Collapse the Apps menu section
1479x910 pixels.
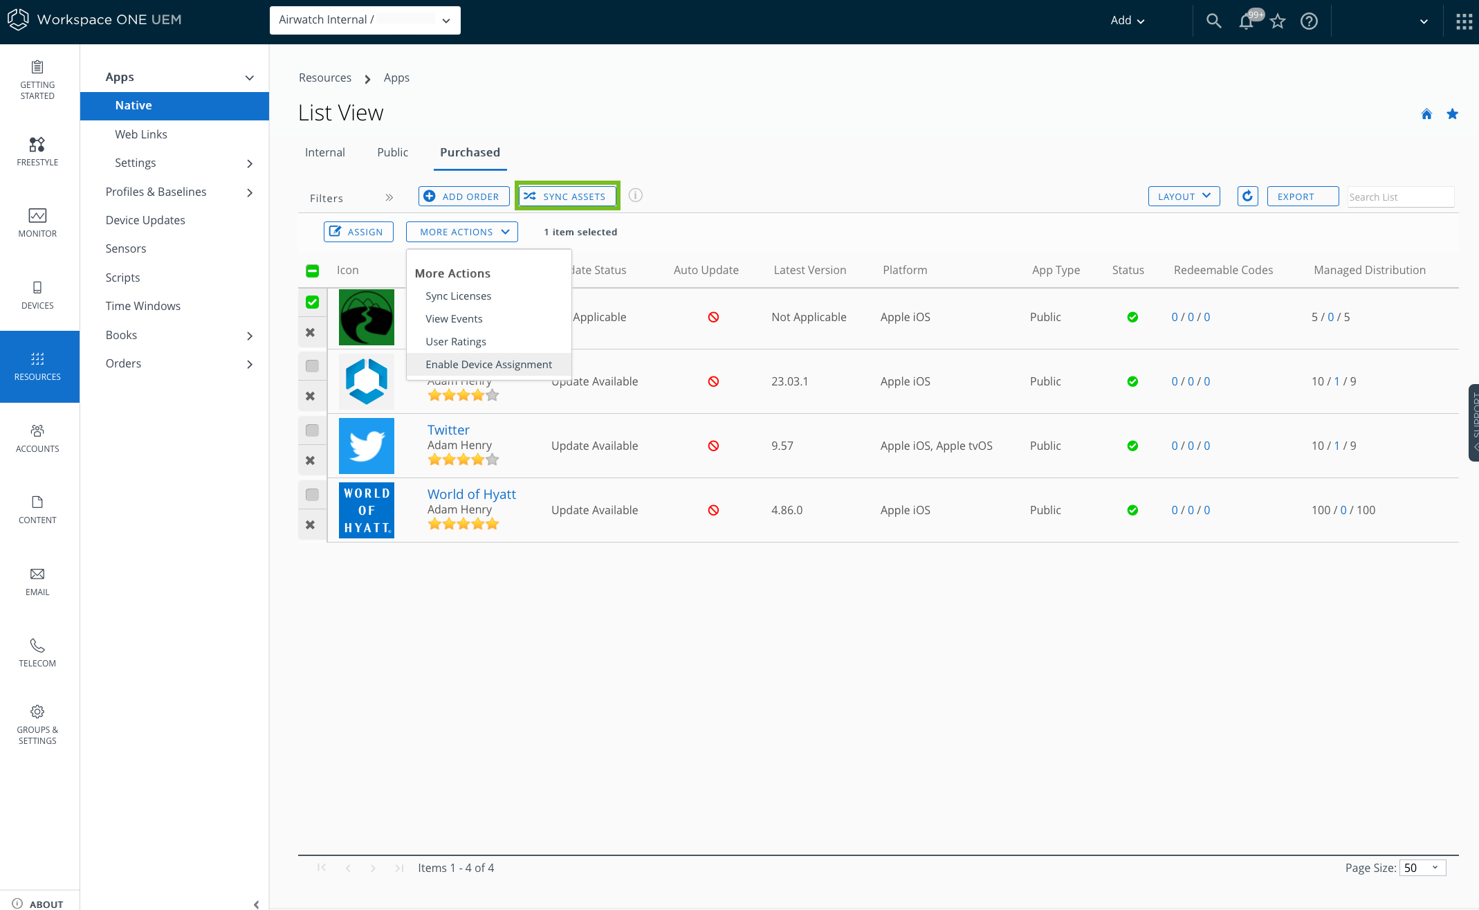tap(250, 78)
